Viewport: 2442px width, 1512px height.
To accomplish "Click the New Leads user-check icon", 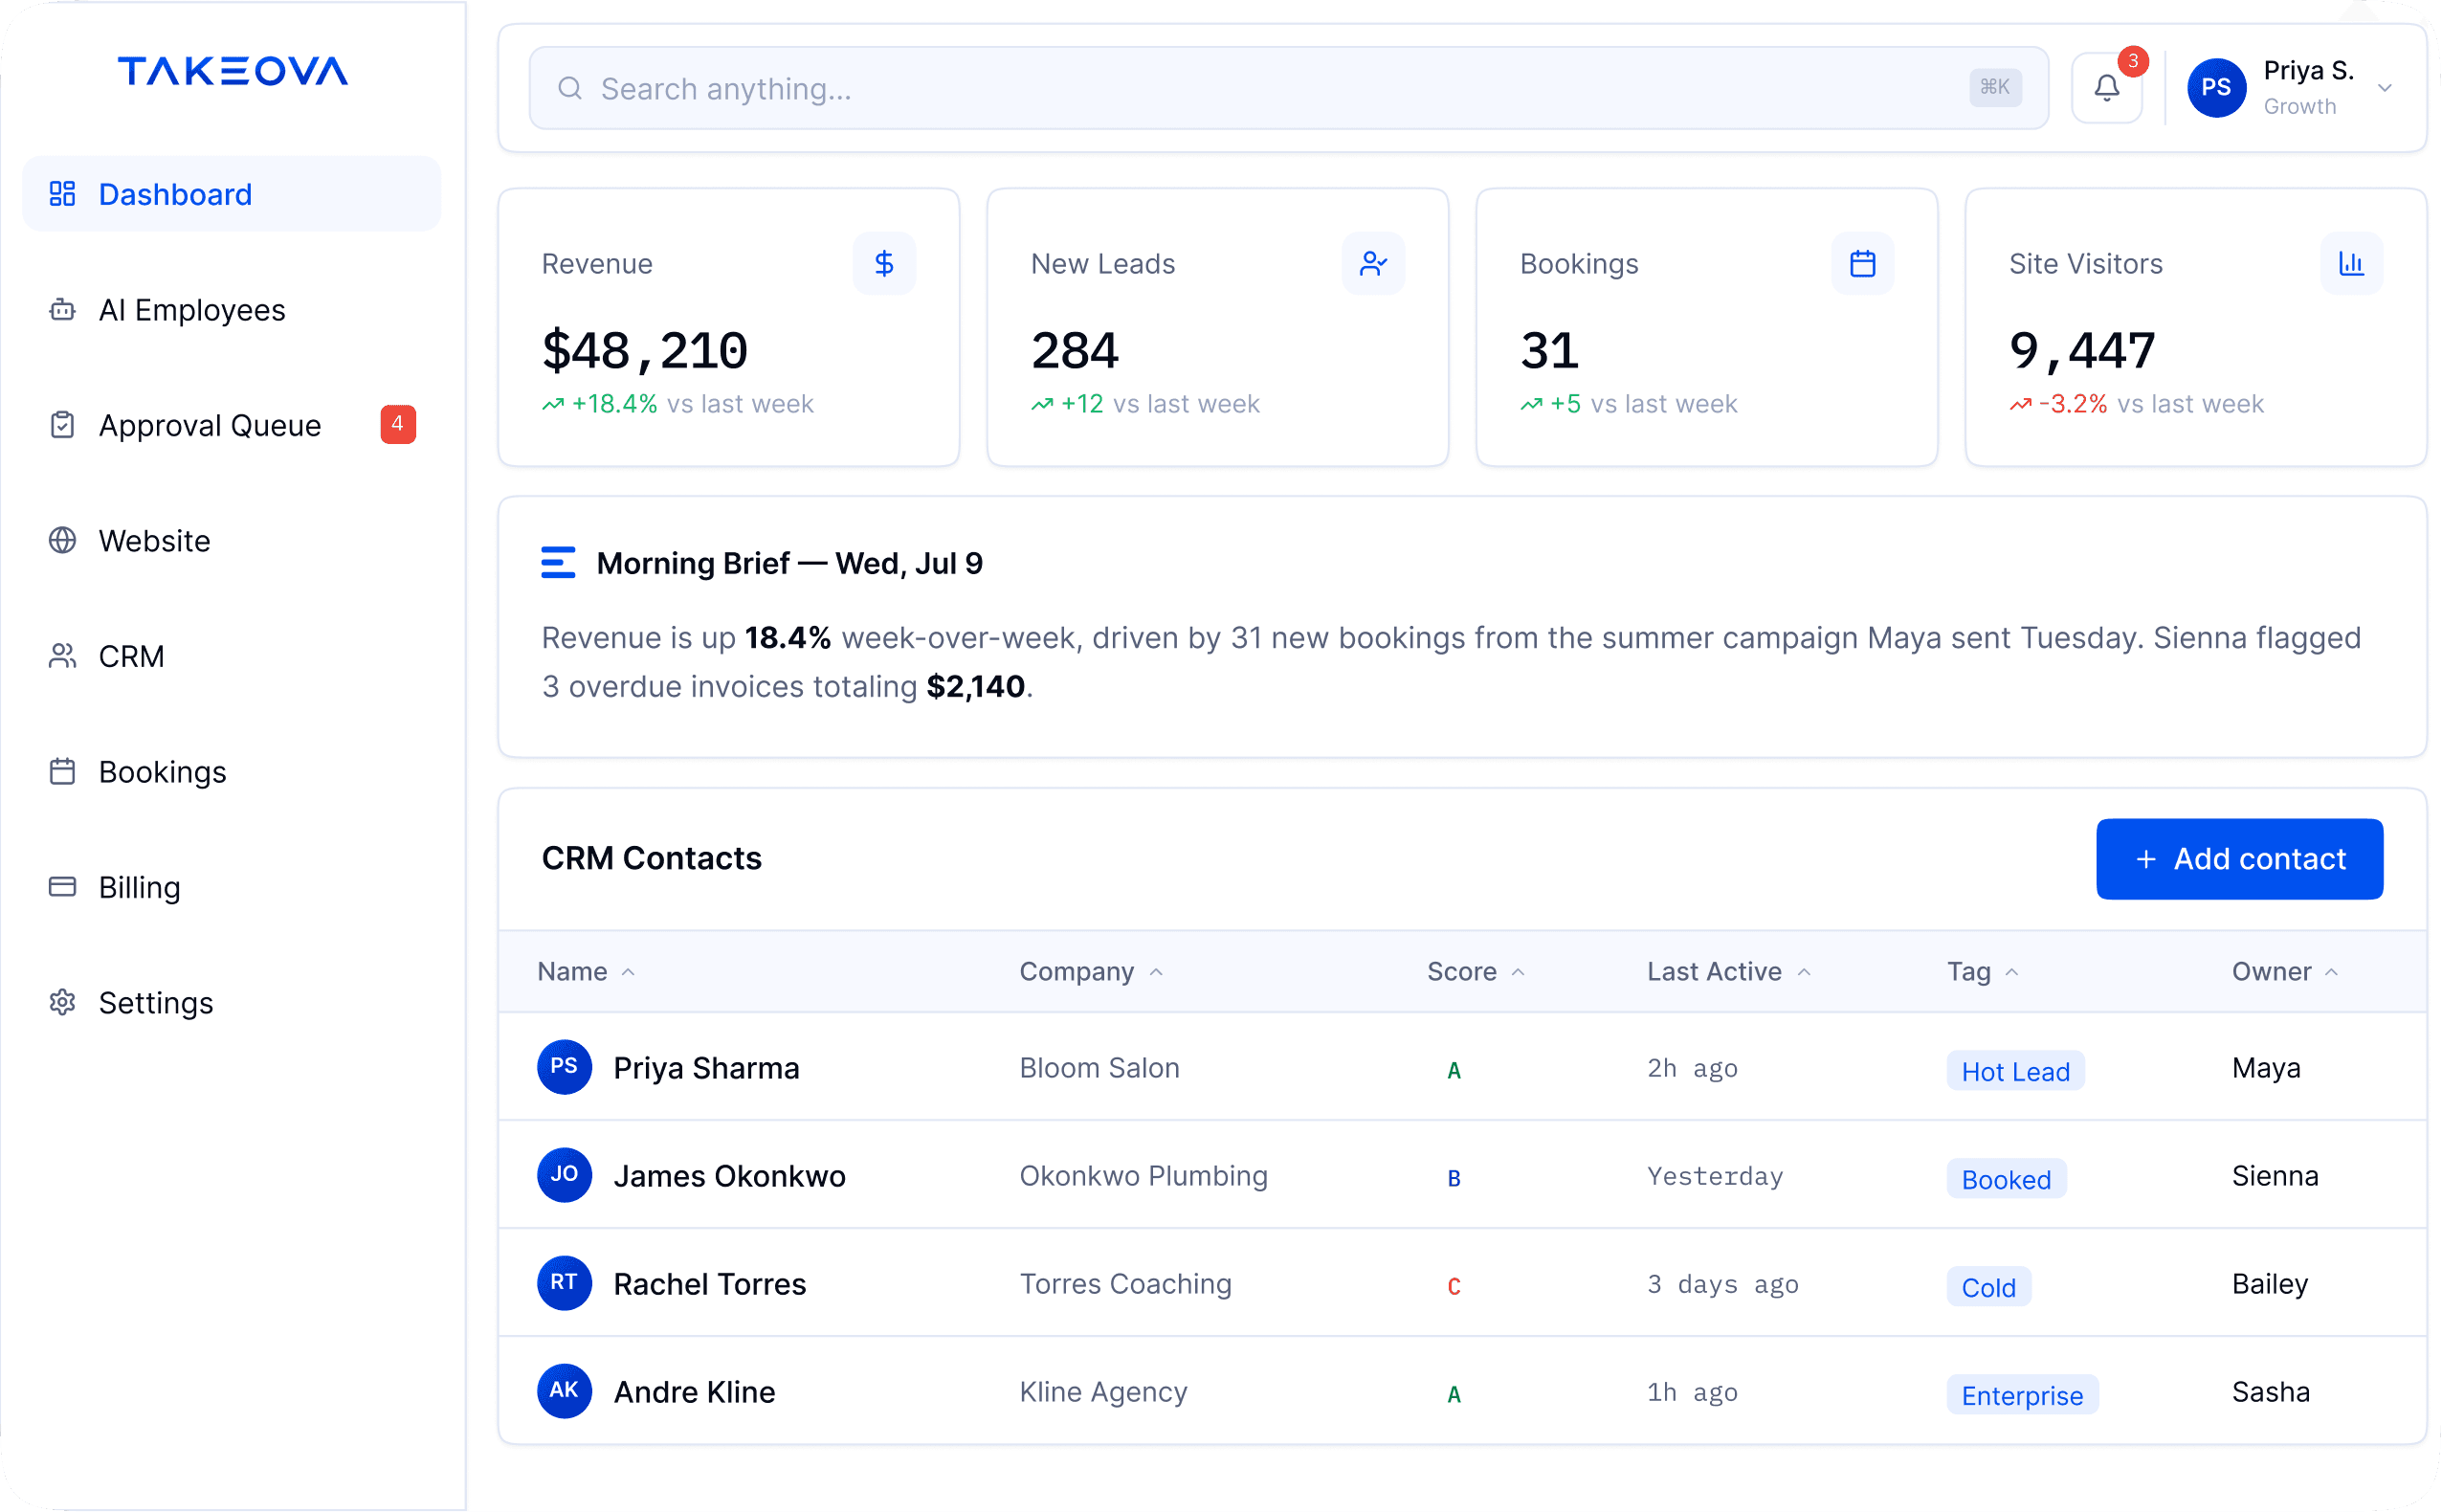I will pos(1373,264).
